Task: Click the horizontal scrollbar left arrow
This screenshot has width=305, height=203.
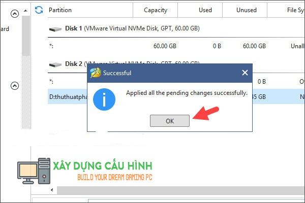Action: click(x=52, y=190)
